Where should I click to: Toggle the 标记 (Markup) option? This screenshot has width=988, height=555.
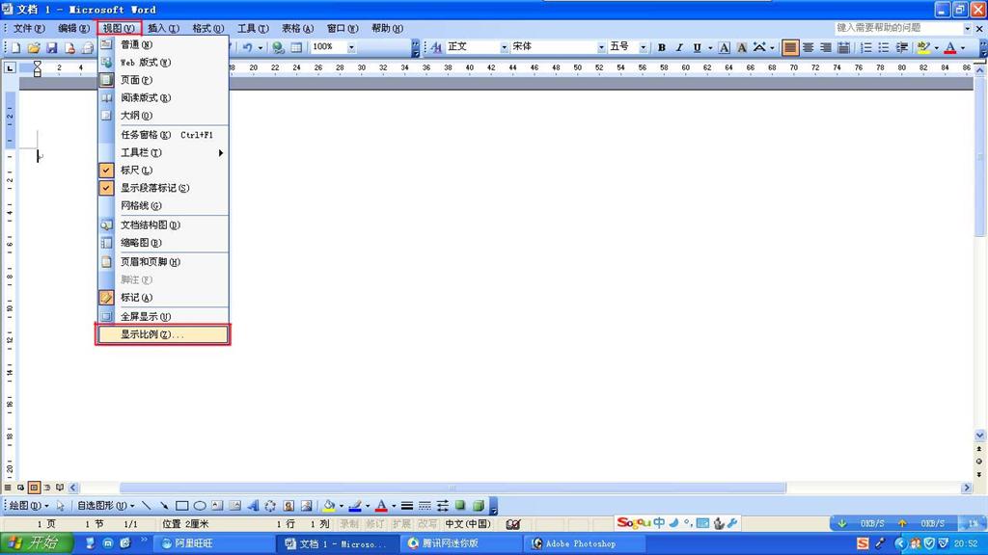(x=136, y=298)
